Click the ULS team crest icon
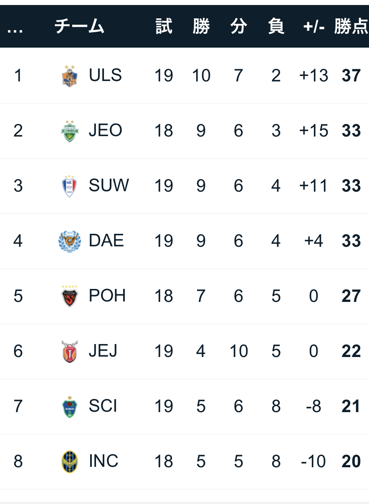 pos(69,76)
